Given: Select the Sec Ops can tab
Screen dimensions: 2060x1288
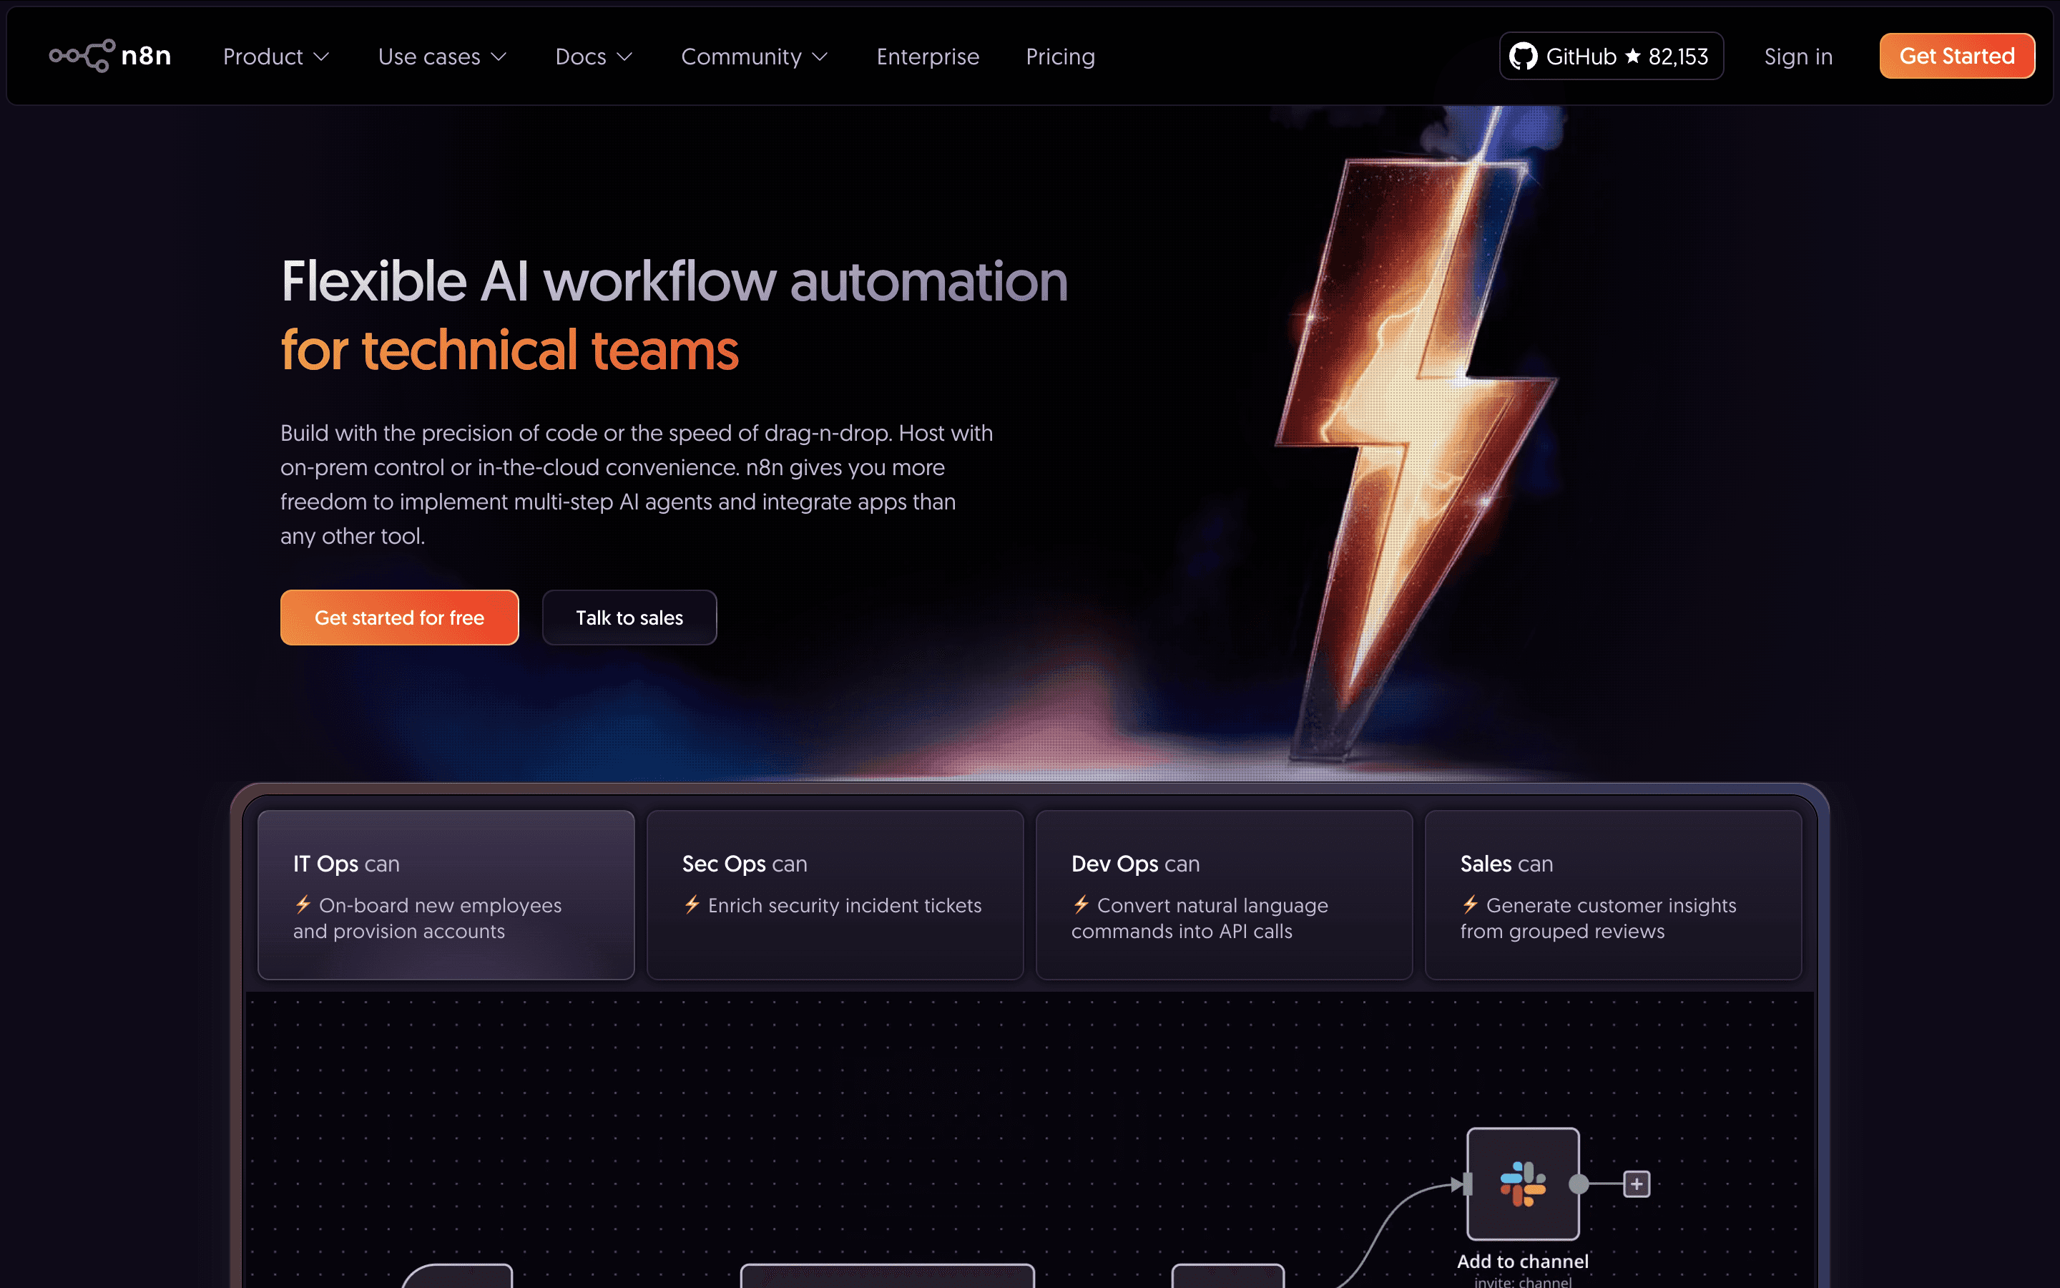Looking at the screenshot, I should (835, 894).
